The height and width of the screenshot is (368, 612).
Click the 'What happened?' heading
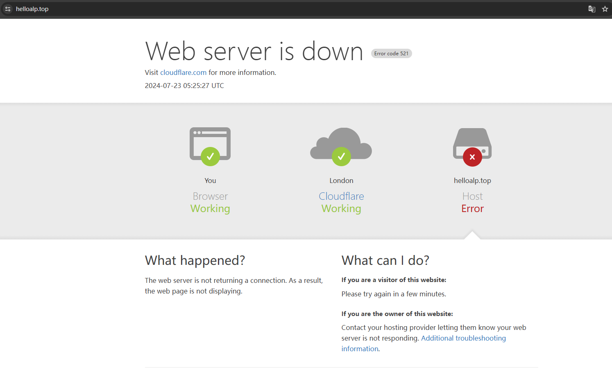[195, 260]
